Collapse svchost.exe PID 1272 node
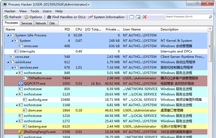Image resolution: width=216 pixels, height=138 pixels. click(x=17, y=121)
